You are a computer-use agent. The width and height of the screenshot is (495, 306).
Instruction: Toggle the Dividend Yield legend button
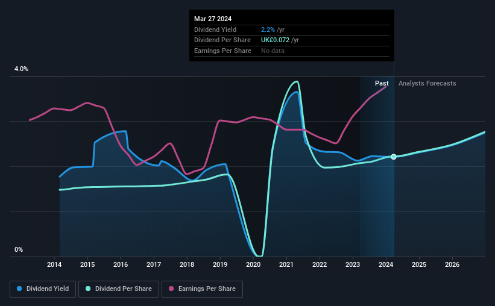coord(43,289)
